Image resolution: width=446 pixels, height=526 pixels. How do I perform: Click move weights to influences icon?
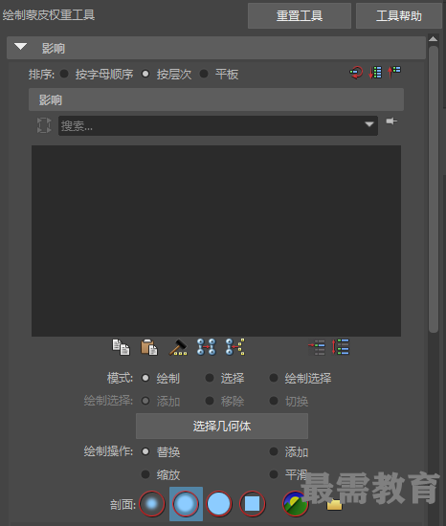(207, 347)
